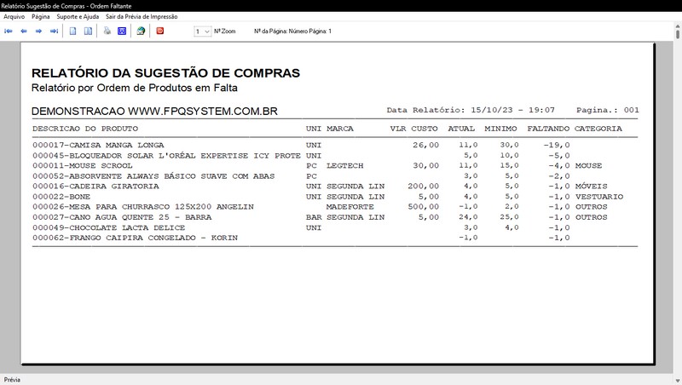Screen dimensions: 682x385
Task: Open the Página menu
Action: coord(40,16)
